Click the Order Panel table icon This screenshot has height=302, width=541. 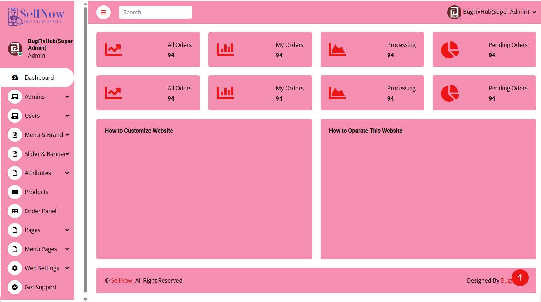(x=15, y=211)
